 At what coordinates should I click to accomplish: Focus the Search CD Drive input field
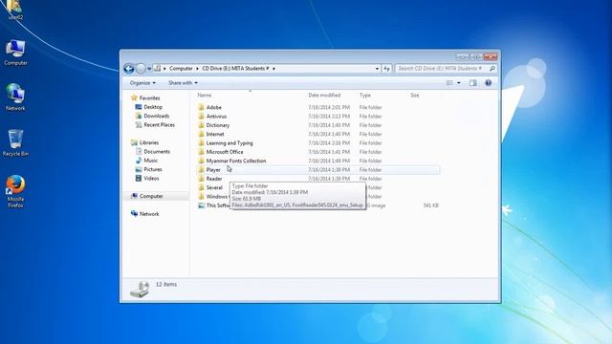click(441, 68)
